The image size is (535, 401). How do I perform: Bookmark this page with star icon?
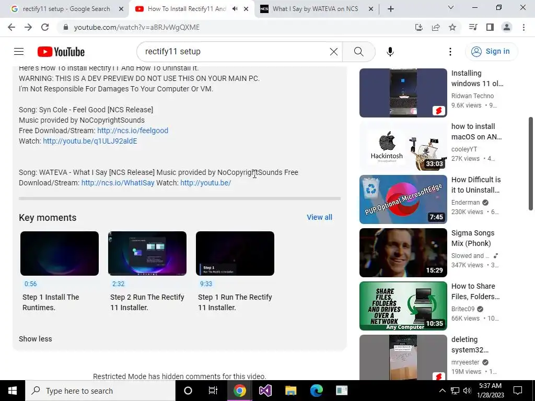[x=452, y=27]
